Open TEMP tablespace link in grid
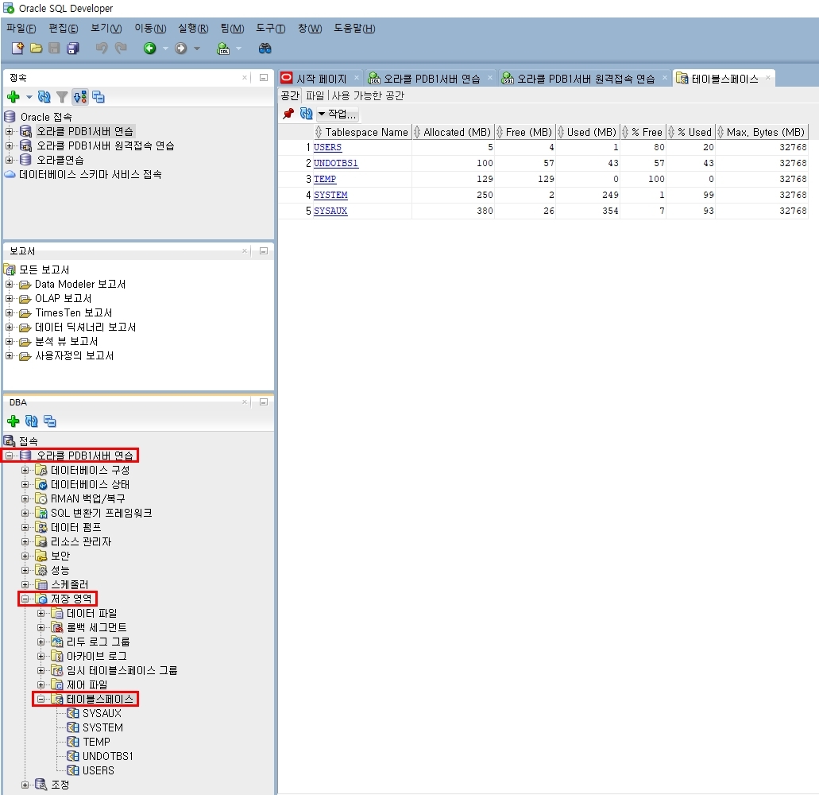The width and height of the screenshot is (819, 795). (x=325, y=179)
